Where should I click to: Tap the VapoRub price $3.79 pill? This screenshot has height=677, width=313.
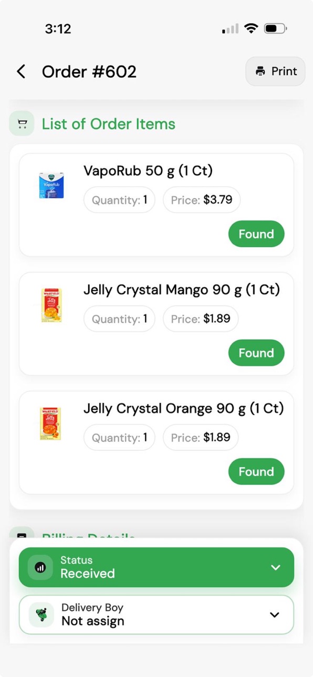[202, 200]
